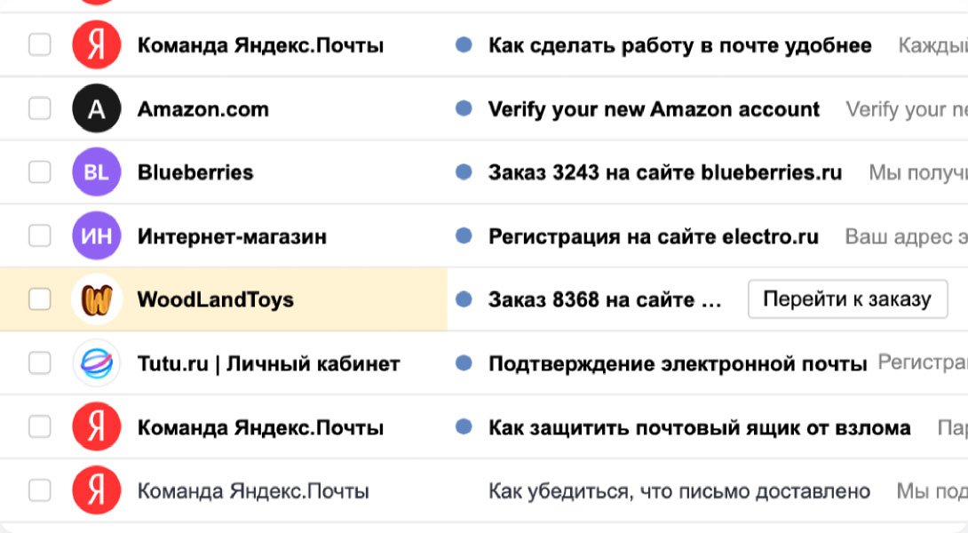968x533 pixels.
Task: Tick the checkbox beside the Blueberries email
Action: [x=39, y=171]
